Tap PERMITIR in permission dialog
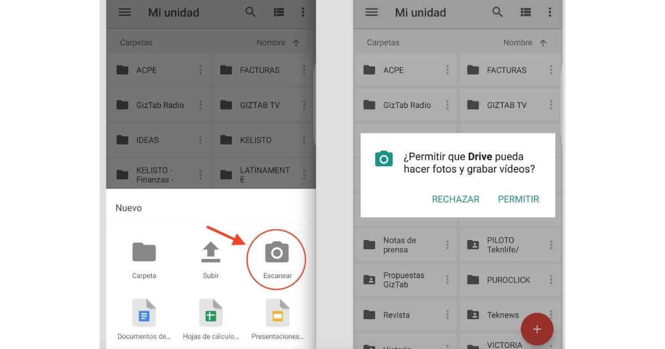 point(519,199)
